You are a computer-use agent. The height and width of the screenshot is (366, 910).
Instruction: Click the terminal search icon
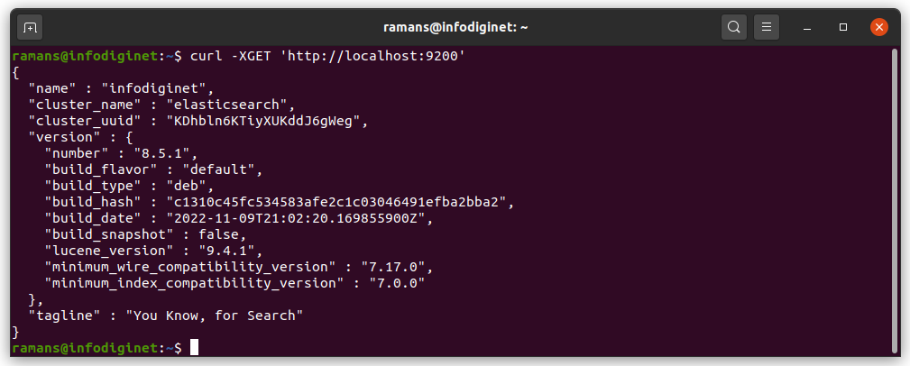point(733,27)
